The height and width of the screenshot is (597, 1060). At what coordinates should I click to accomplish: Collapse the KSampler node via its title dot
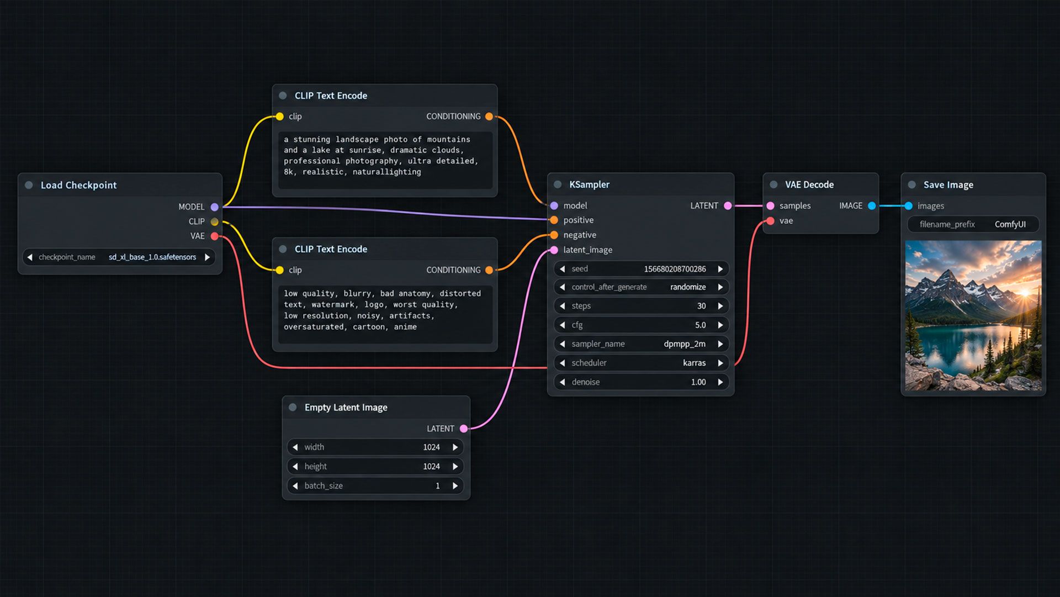[x=558, y=184]
